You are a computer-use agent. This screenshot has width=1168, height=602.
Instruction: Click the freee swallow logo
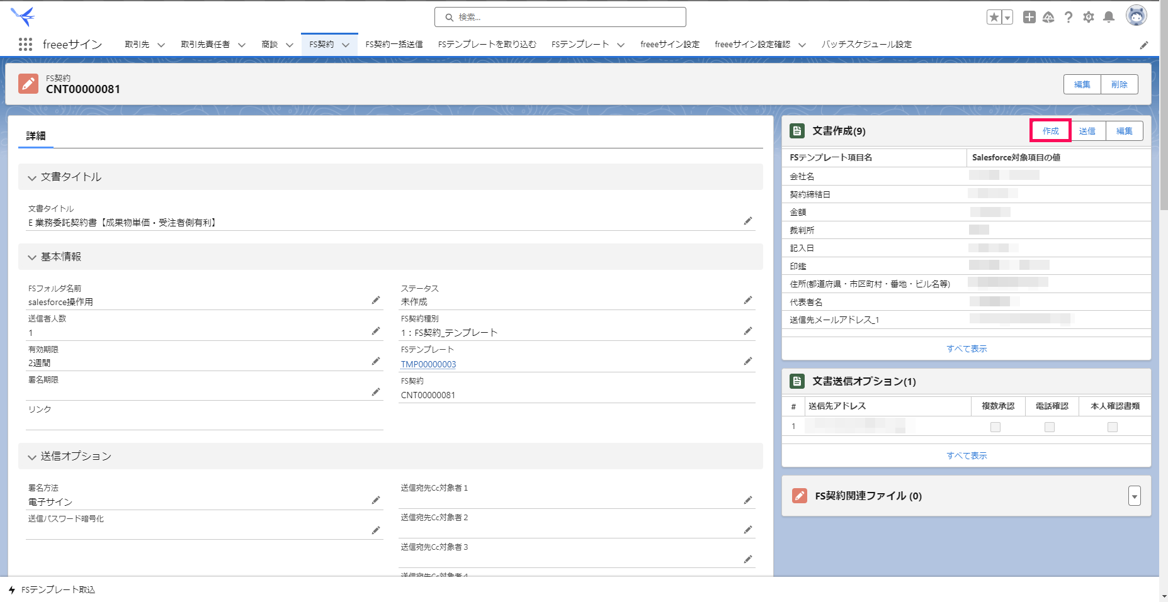point(23,16)
